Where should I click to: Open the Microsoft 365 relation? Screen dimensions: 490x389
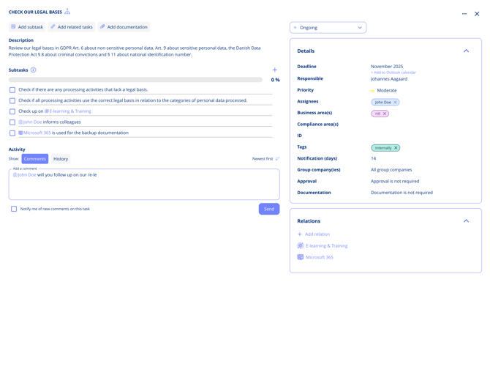[320, 257]
